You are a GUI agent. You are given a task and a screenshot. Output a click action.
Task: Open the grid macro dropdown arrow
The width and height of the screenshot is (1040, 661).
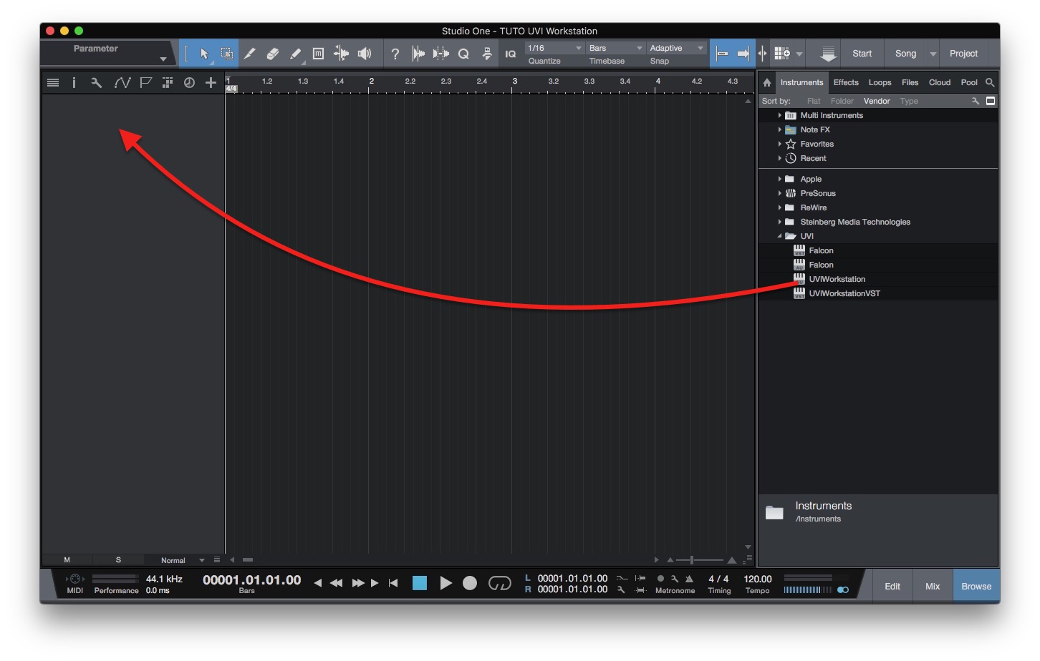(799, 54)
